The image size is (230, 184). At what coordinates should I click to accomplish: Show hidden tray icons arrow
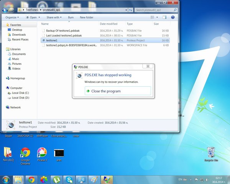tap(191, 180)
